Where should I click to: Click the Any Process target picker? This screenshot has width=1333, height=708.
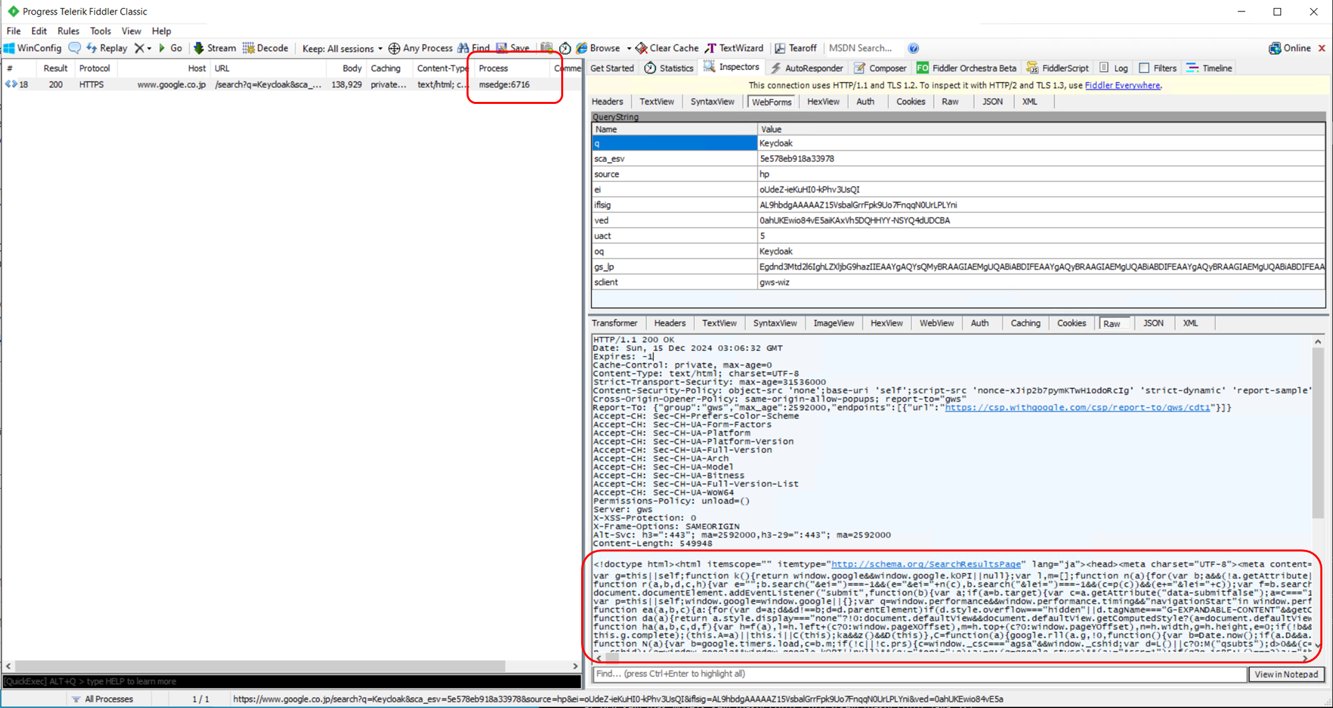pos(421,48)
